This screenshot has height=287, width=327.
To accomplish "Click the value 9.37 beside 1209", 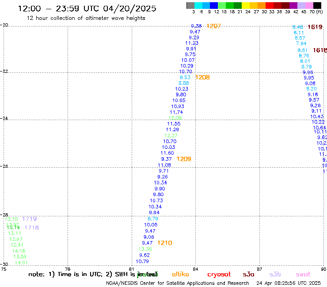I will click(167, 159).
